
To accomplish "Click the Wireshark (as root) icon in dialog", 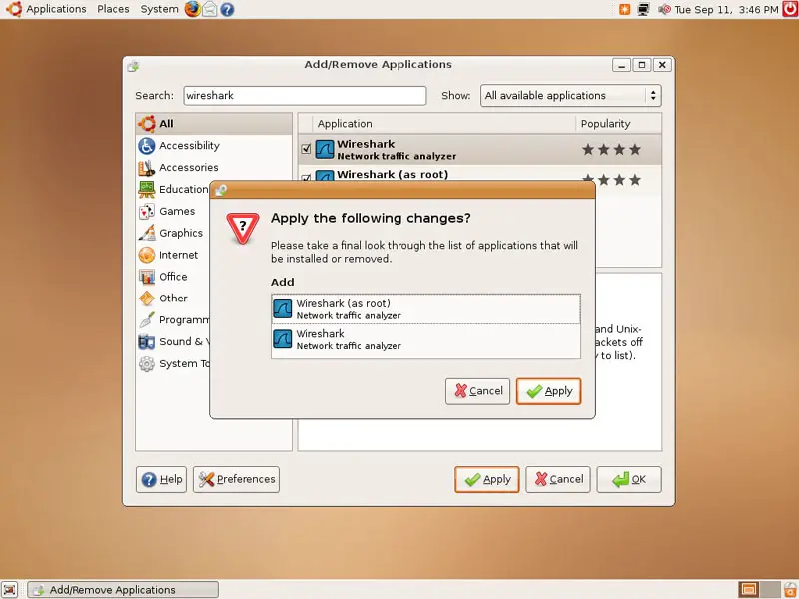I will [x=283, y=309].
